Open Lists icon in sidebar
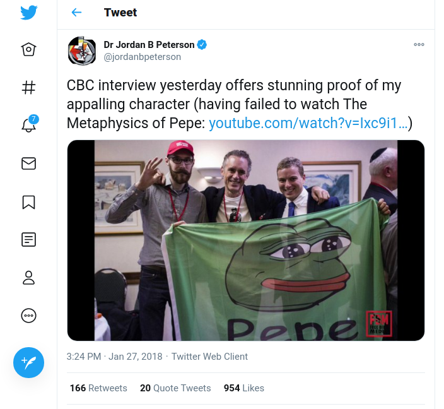 pyautogui.click(x=28, y=239)
